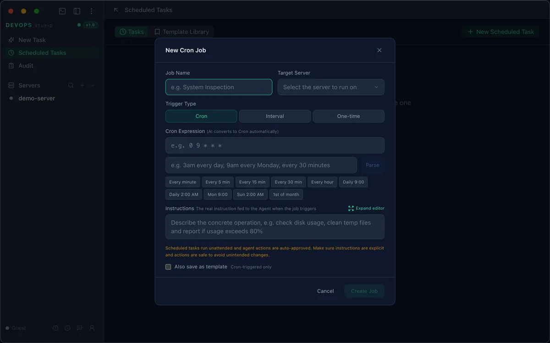The height and width of the screenshot is (343, 550).
Task: Open the vertical three-dots menu
Action: 92,11
